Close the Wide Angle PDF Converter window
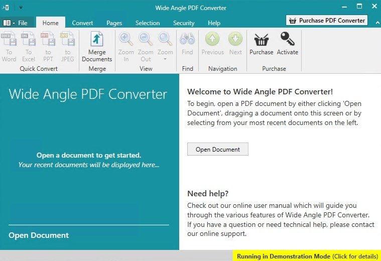 pos(374,7)
